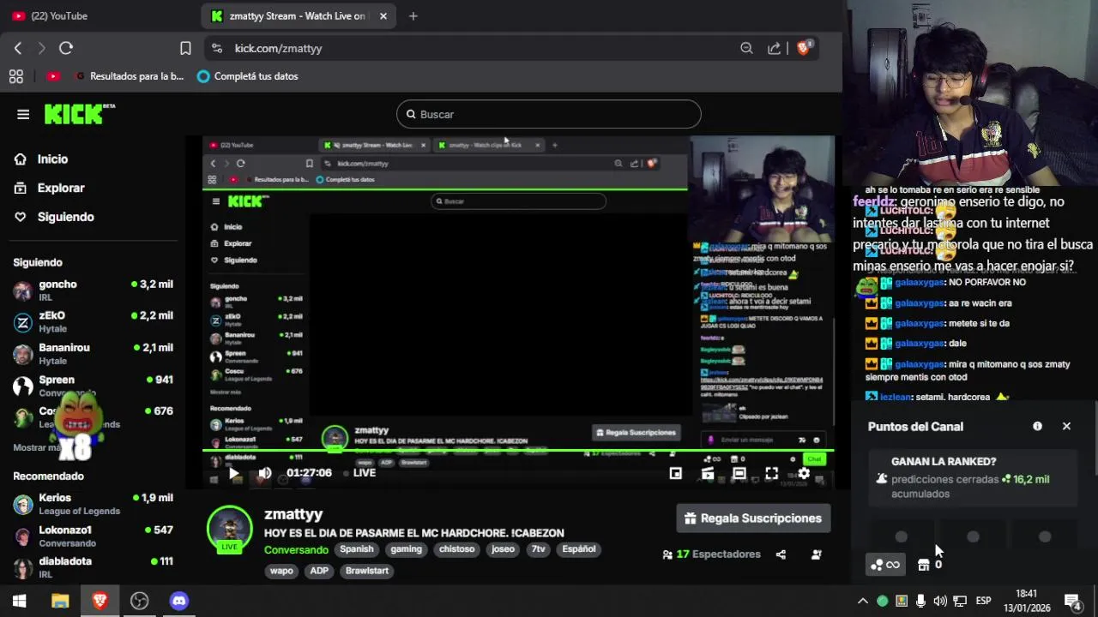The width and height of the screenshot is (1098, 617).
Task: Reload the page in the browser
Action: pos(66,48)
